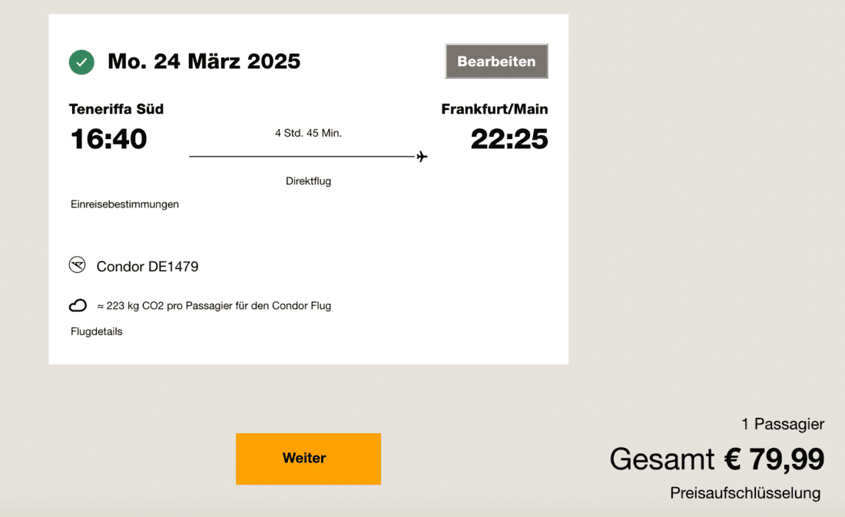Image resolution: width=845 pixels, height=517 pixels.
Task: Click the Gesamt € 79,99 total price
Action: [717, 459]
